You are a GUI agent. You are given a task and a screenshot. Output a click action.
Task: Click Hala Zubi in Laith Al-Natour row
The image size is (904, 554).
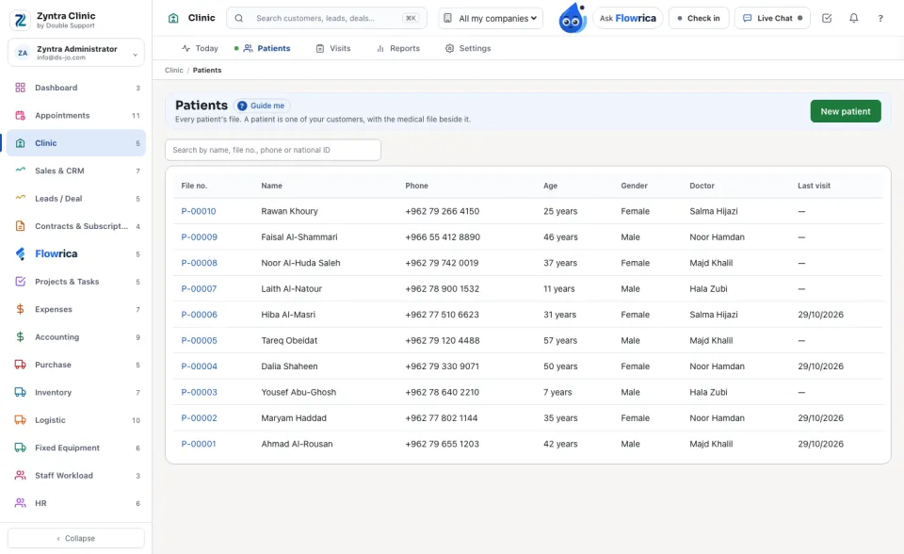708,289
